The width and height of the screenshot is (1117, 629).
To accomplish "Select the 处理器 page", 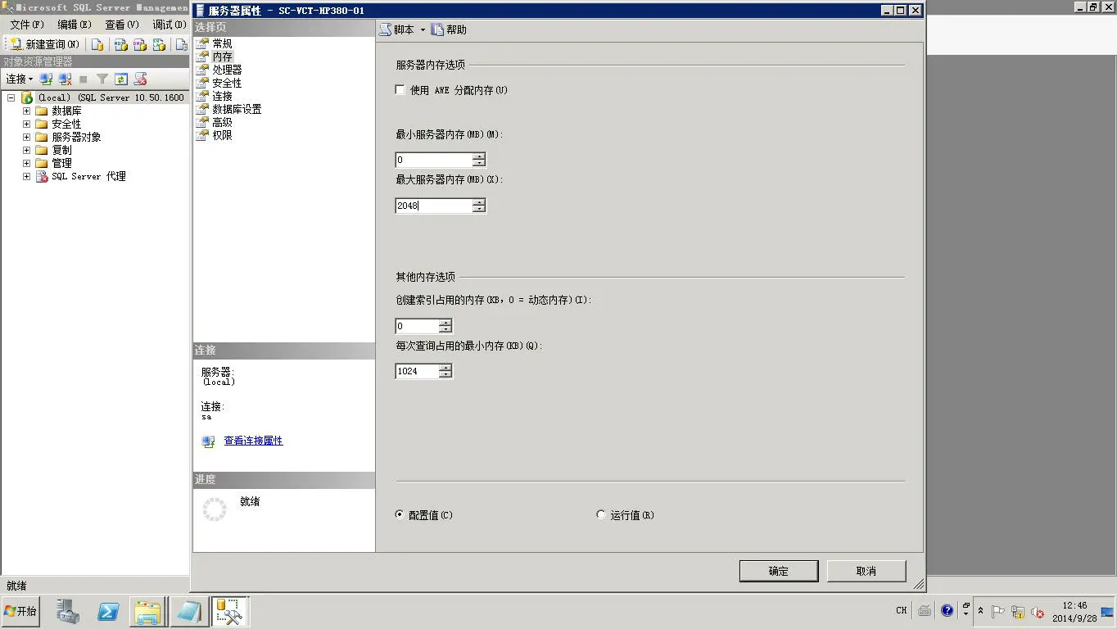I will coord(227,70).
